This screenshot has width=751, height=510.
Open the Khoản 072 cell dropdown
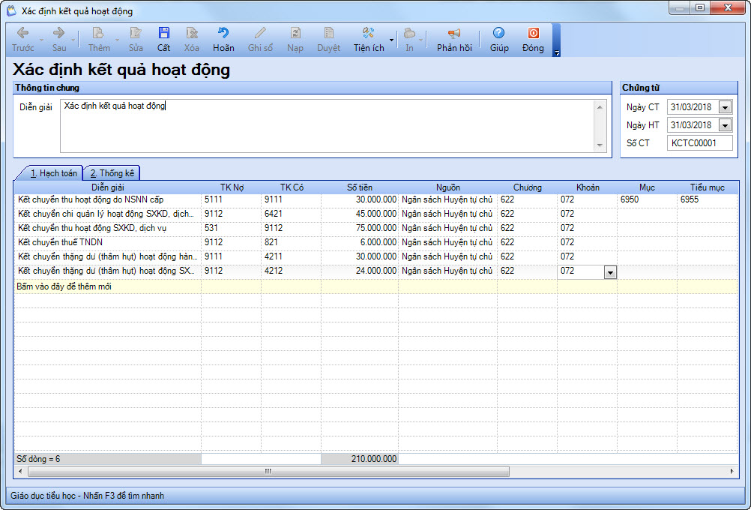tap(610, 273)
